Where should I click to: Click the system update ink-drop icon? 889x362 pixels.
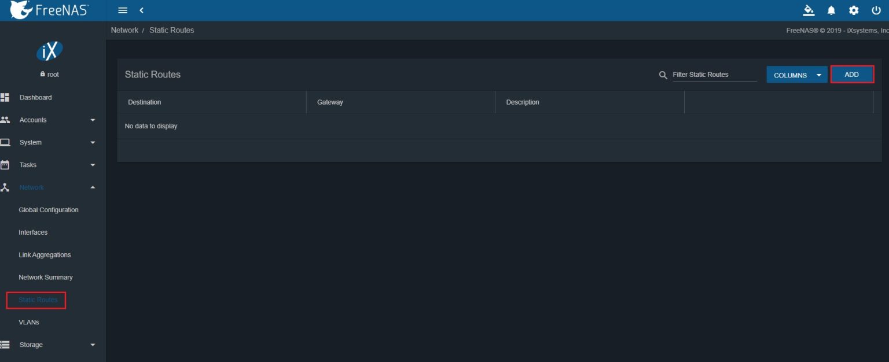(x=809, y=10)
